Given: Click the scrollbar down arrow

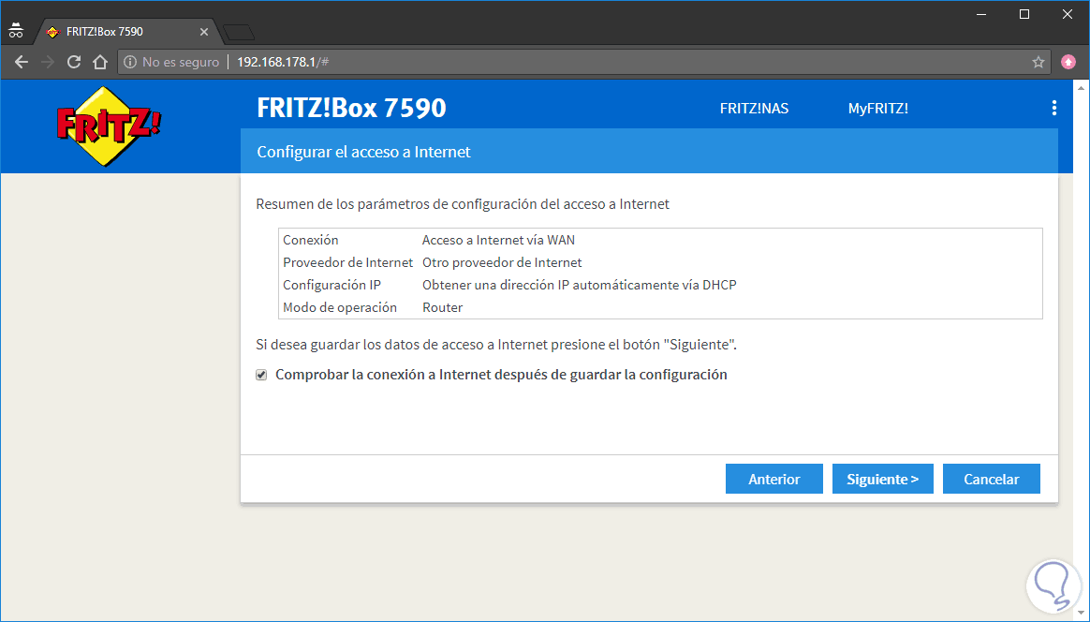Looking at the screenshot, I should point(1081,614).
